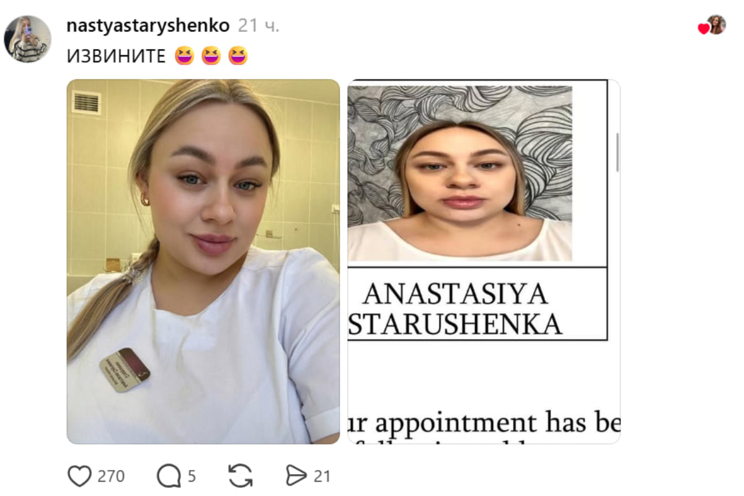Click the first laughing emoji in the post
The width and height of the screenshot is (744, 496).
point(184,56)
